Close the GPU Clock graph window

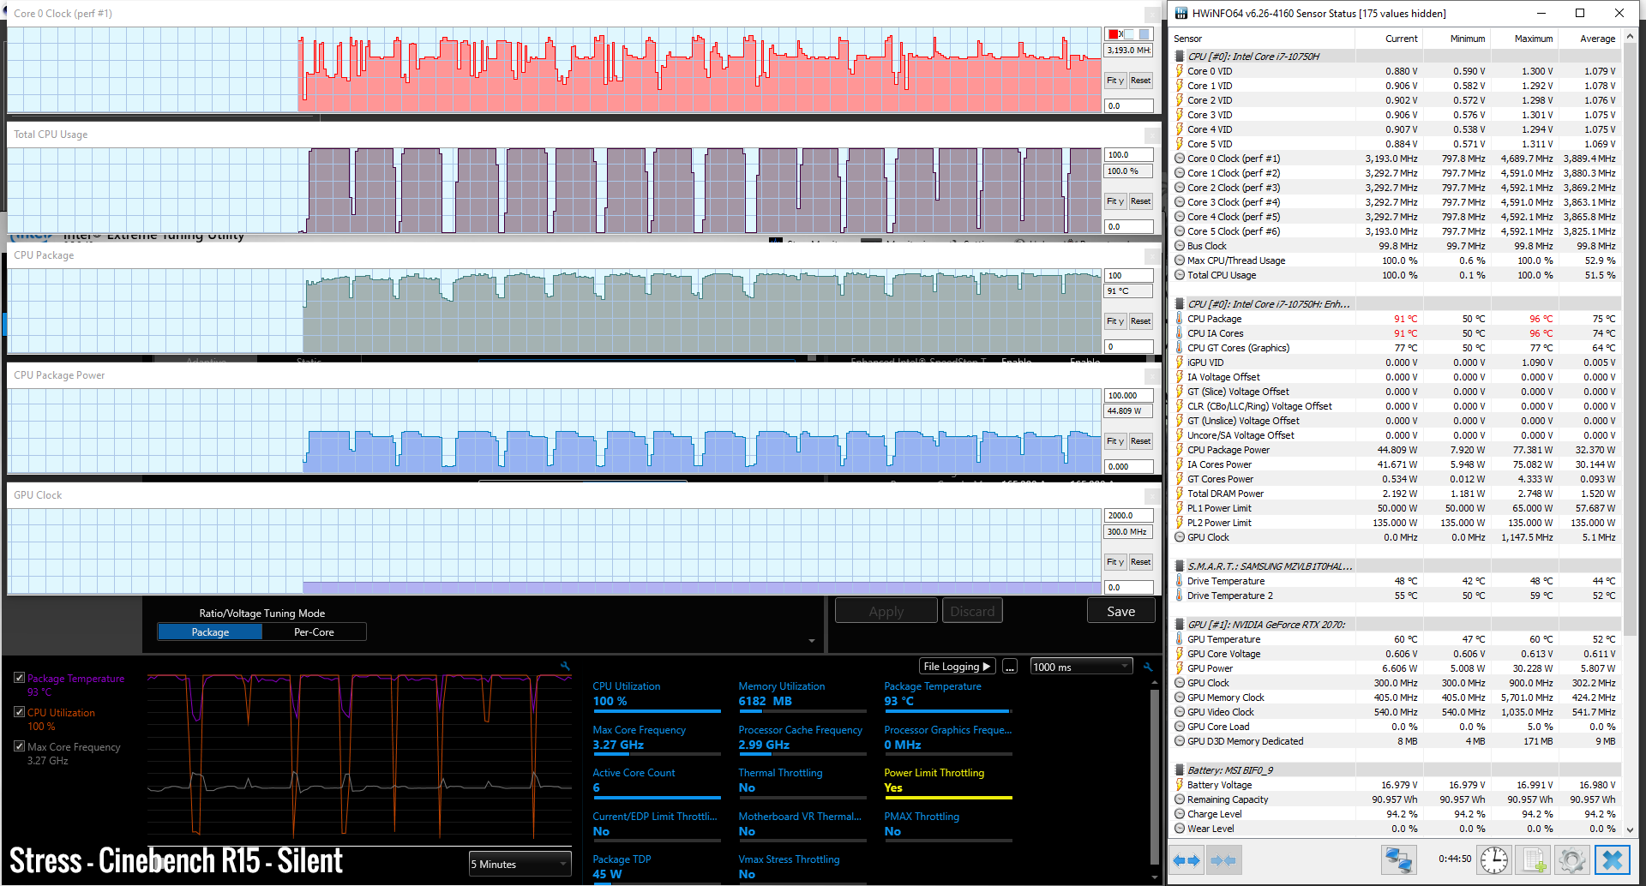pyautogui.click(x=1152, y=496)
